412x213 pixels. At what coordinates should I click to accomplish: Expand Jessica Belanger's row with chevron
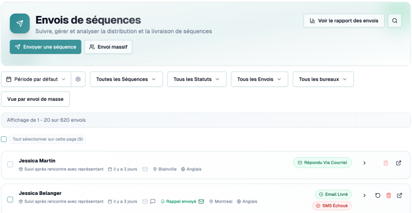point(364,195)
